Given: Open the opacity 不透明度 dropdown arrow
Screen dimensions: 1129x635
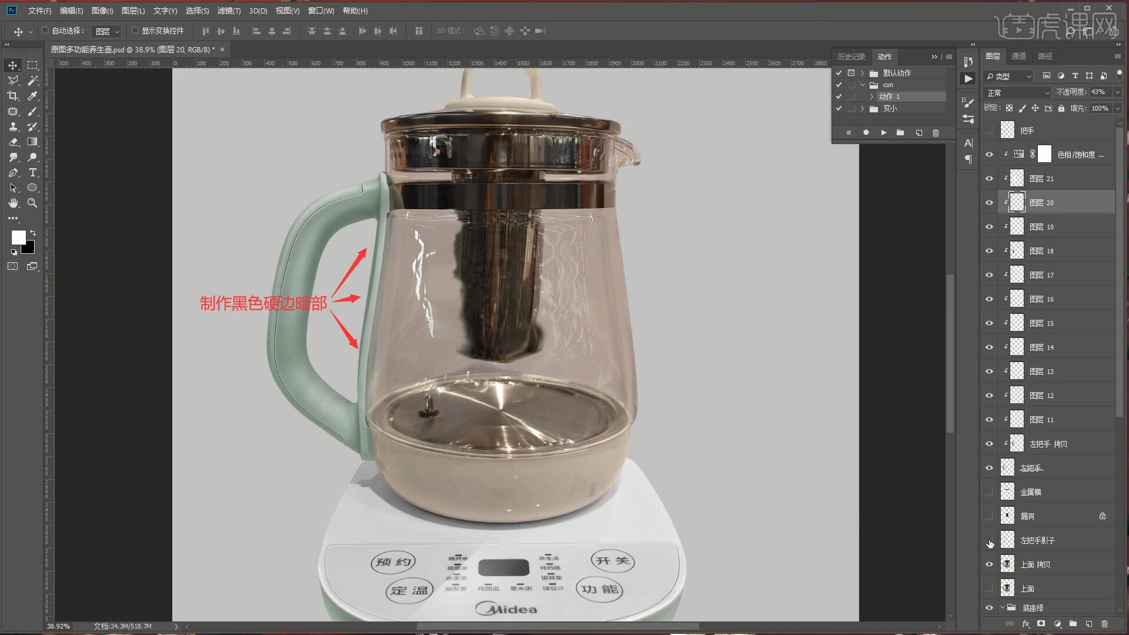Looking at the screenshot, I should pos(1117,92).
